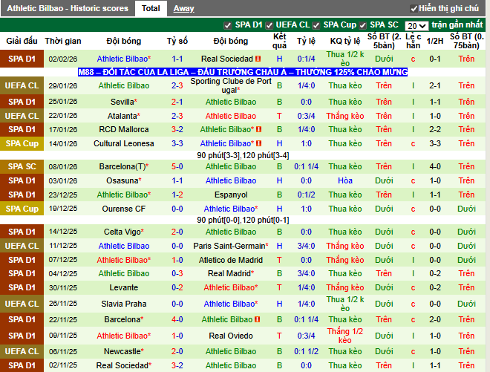
Task: Click the 2-3 score for Atalanta match
Action: (x=177, y=116)
